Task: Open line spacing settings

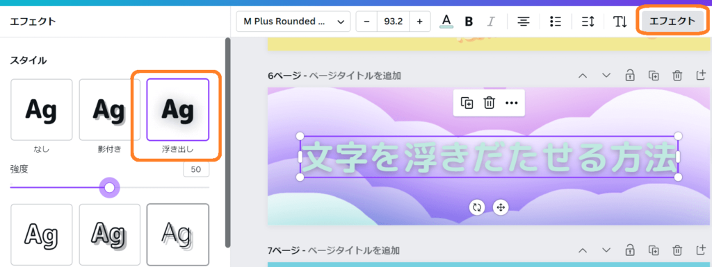Action: (588, 21)
